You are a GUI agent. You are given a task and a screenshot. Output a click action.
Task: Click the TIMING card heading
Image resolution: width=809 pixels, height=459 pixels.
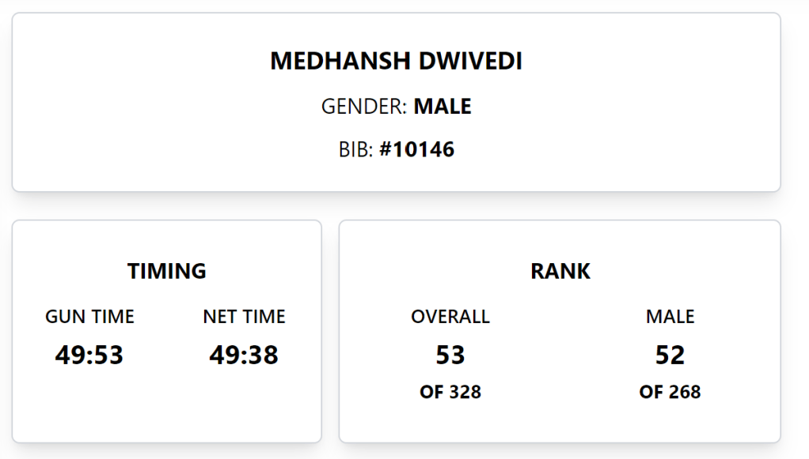pyautogui.click(x=167, y=272)
